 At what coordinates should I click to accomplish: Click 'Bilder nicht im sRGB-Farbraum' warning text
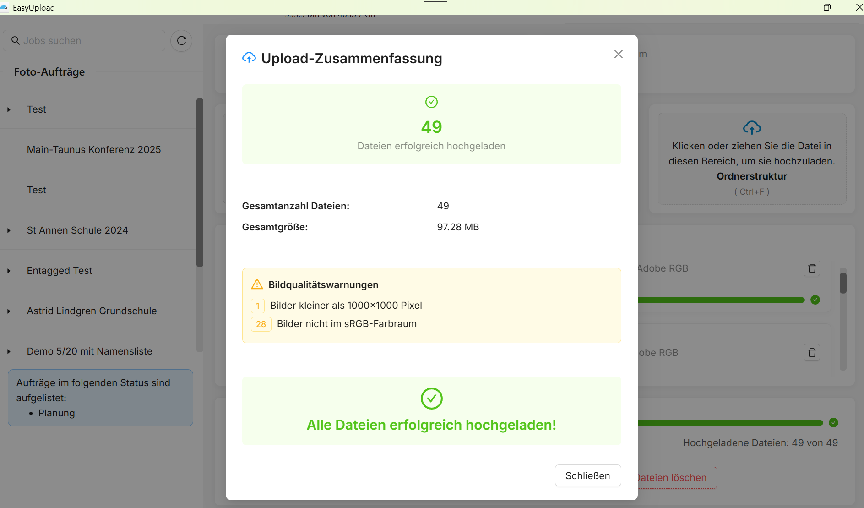click(x=347, y=324)
